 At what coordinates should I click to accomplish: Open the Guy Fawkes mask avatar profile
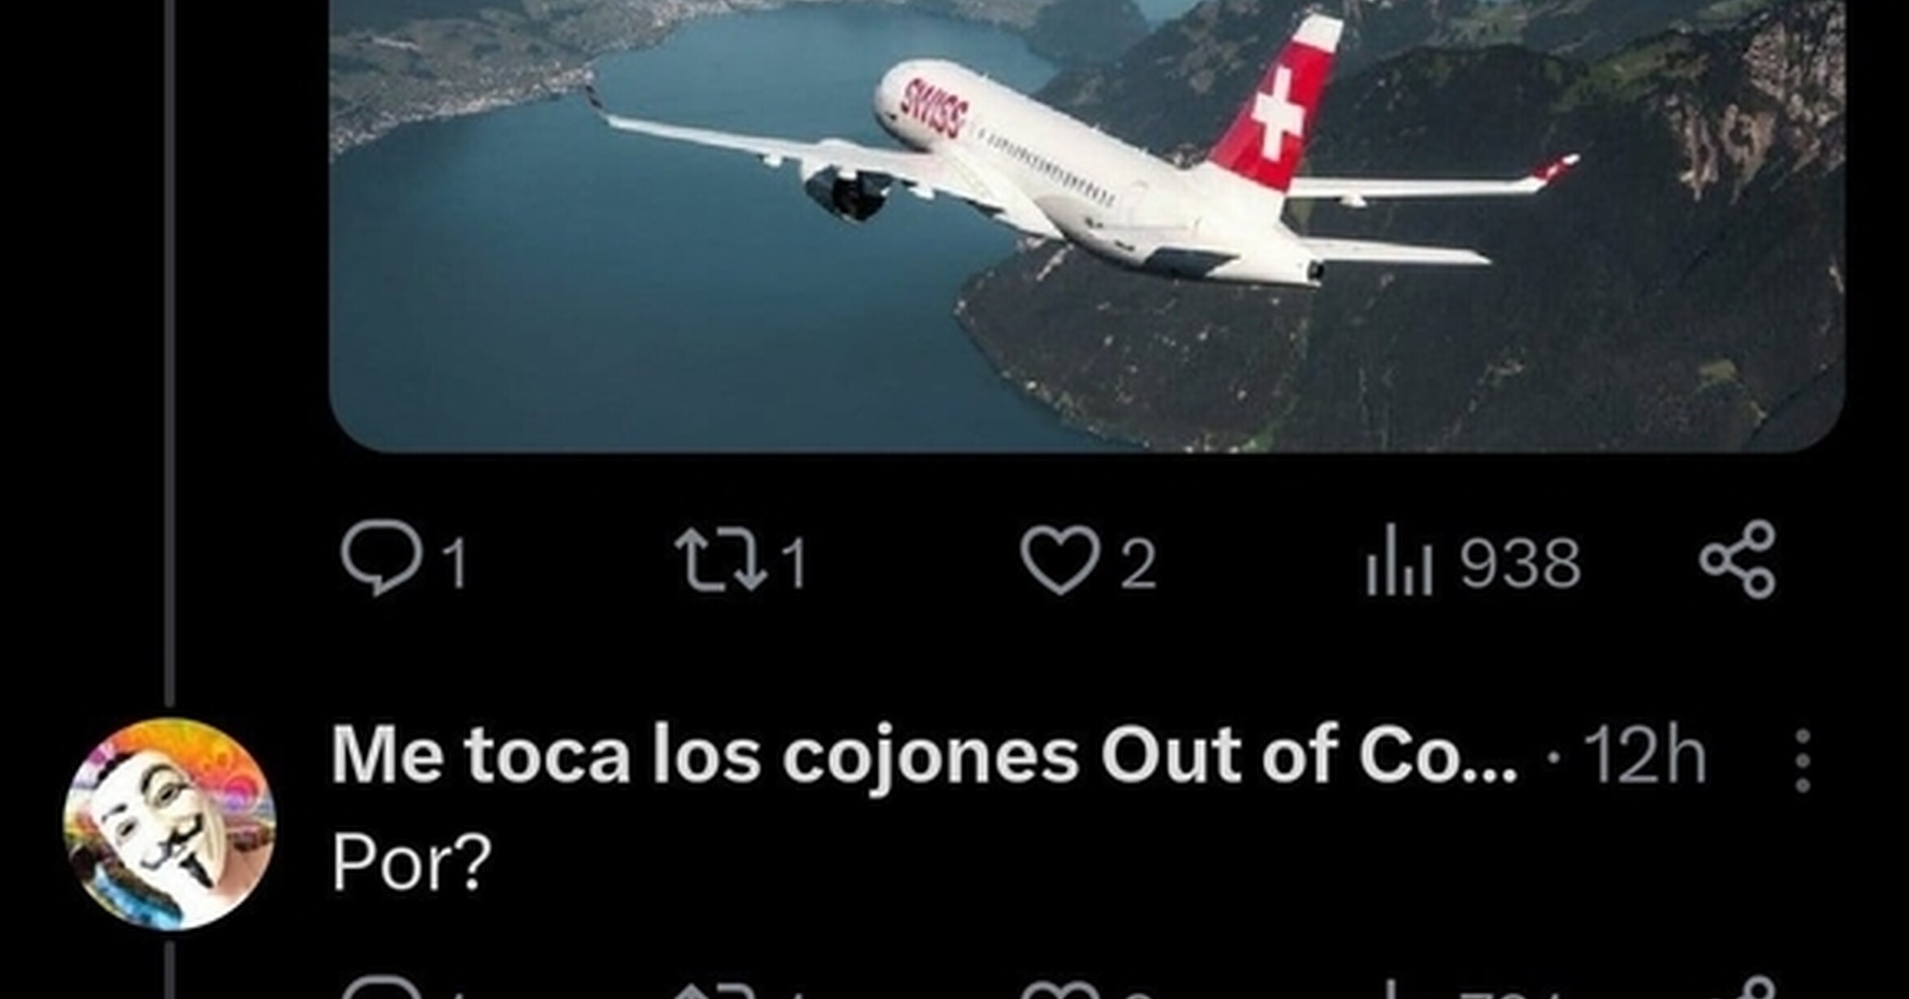[170, 824]
